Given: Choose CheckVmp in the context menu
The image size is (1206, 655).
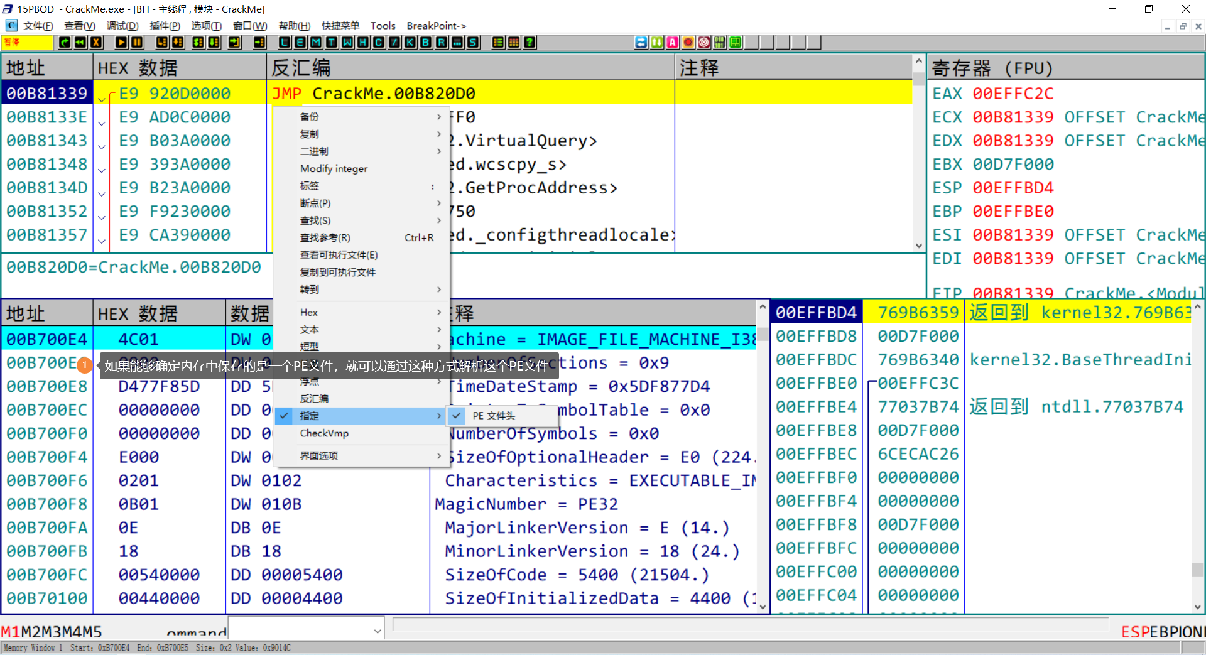Looking at the screenshot, I should [324, 433].
